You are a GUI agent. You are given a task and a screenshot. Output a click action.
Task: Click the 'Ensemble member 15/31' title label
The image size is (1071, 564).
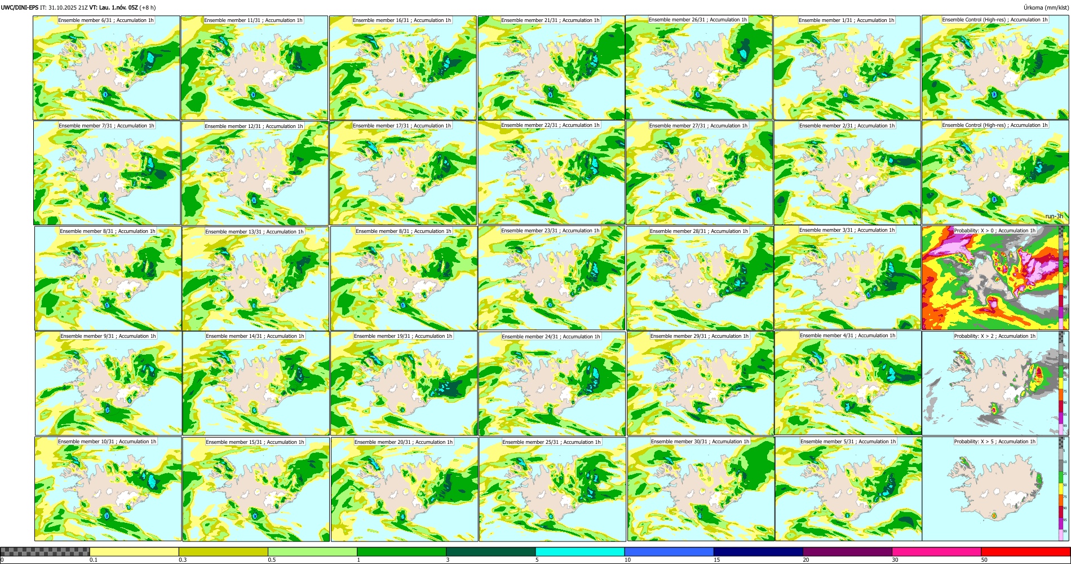(255, 442)
